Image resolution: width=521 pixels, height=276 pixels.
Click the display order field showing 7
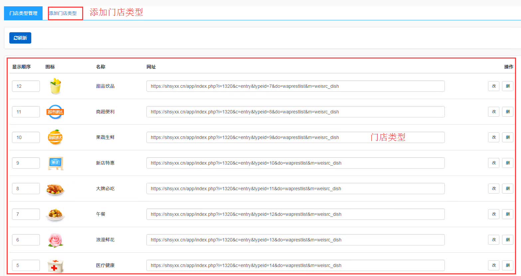(26, 214)
